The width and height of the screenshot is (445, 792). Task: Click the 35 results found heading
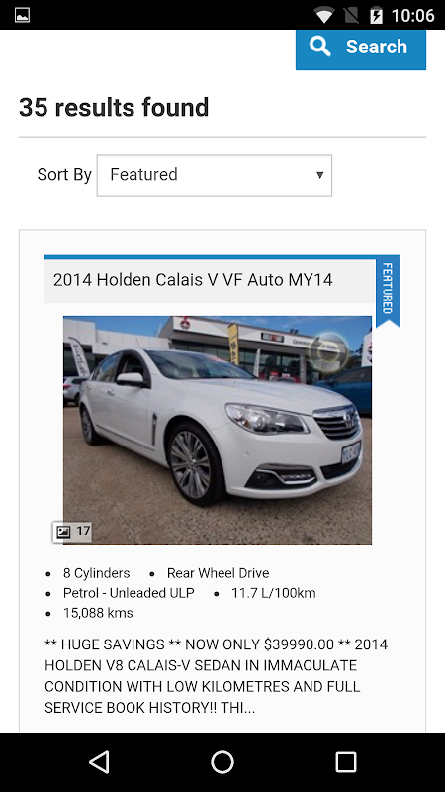point(114,108)
